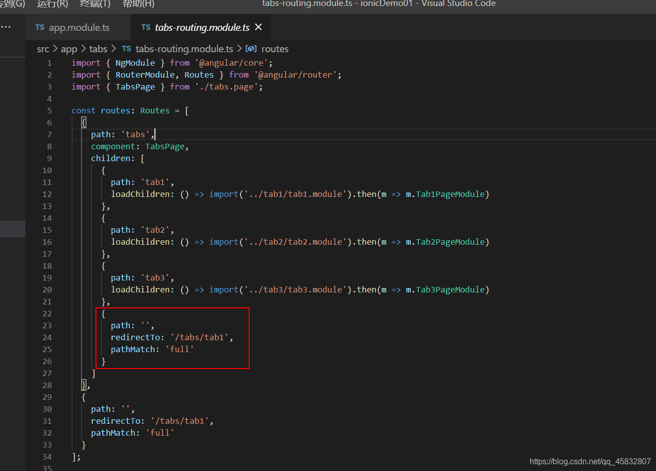Click the closing bracket on line 34
This screenshot has height=471, width=656.
[74, 457]
